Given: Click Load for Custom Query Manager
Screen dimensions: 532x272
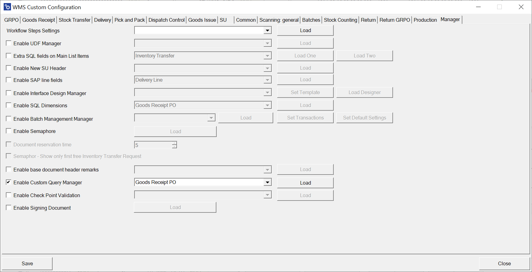Looking at the screenshot, I should (305, 183).
